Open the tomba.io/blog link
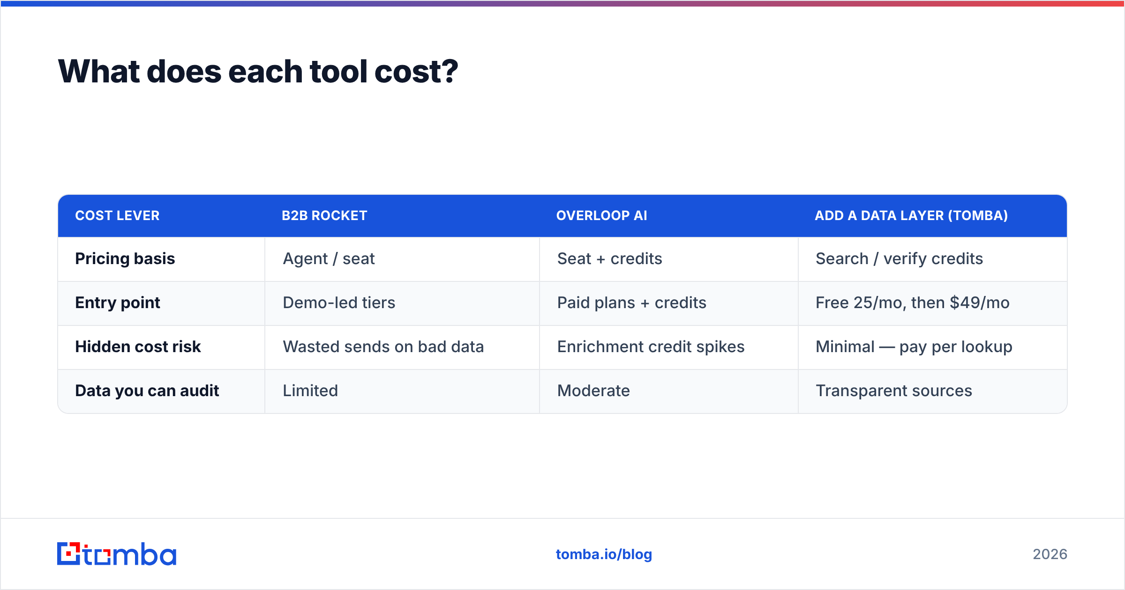The image size is (1125, 590). tap(604, 554)
